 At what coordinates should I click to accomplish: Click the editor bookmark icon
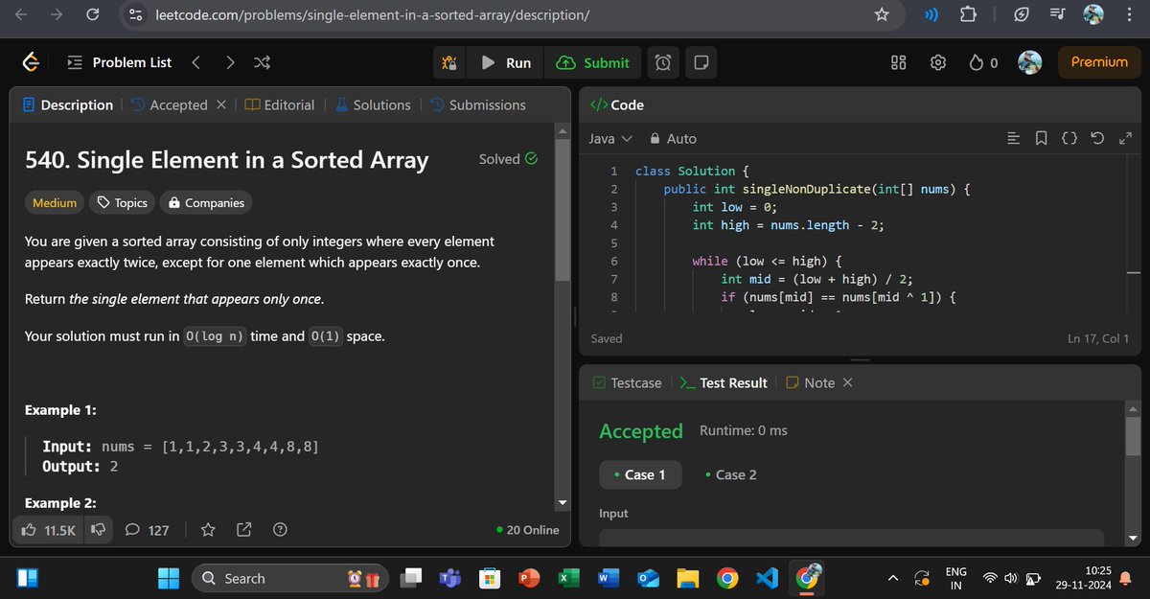pos(1042,139)
